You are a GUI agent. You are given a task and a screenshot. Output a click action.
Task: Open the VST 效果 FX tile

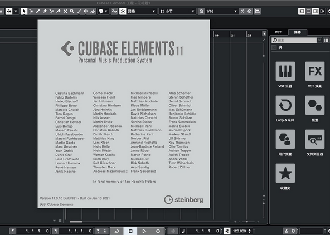click(x=314, y=71)
